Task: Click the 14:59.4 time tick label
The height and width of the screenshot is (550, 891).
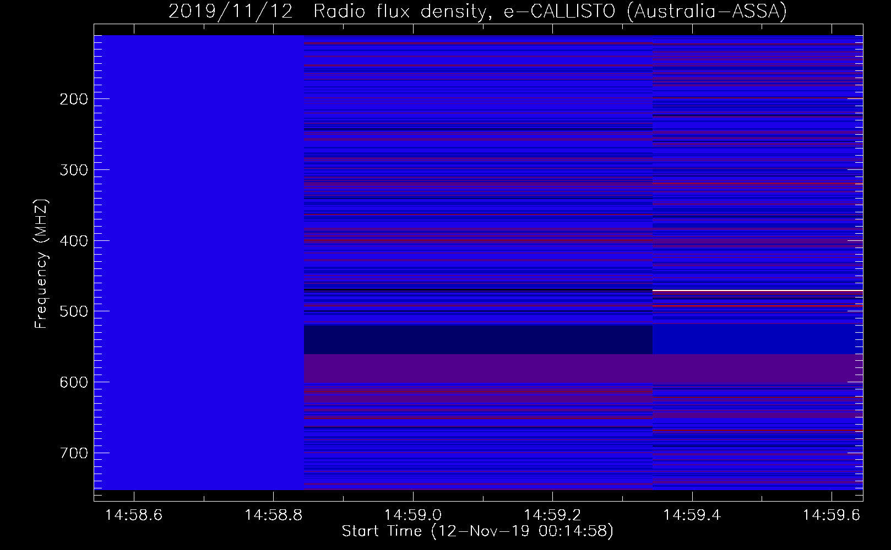Action: 692,515
